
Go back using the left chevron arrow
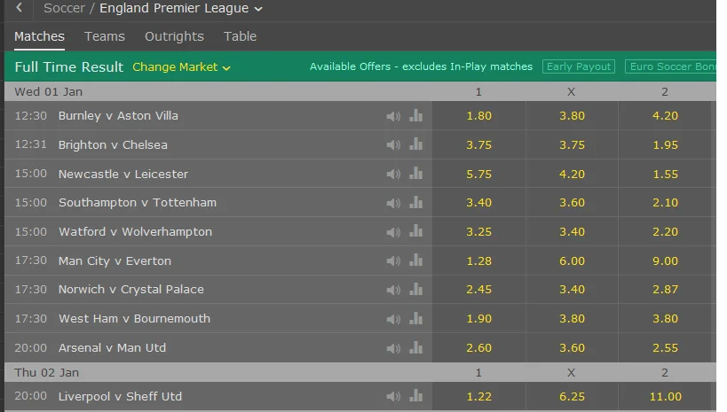pos(20,9)
